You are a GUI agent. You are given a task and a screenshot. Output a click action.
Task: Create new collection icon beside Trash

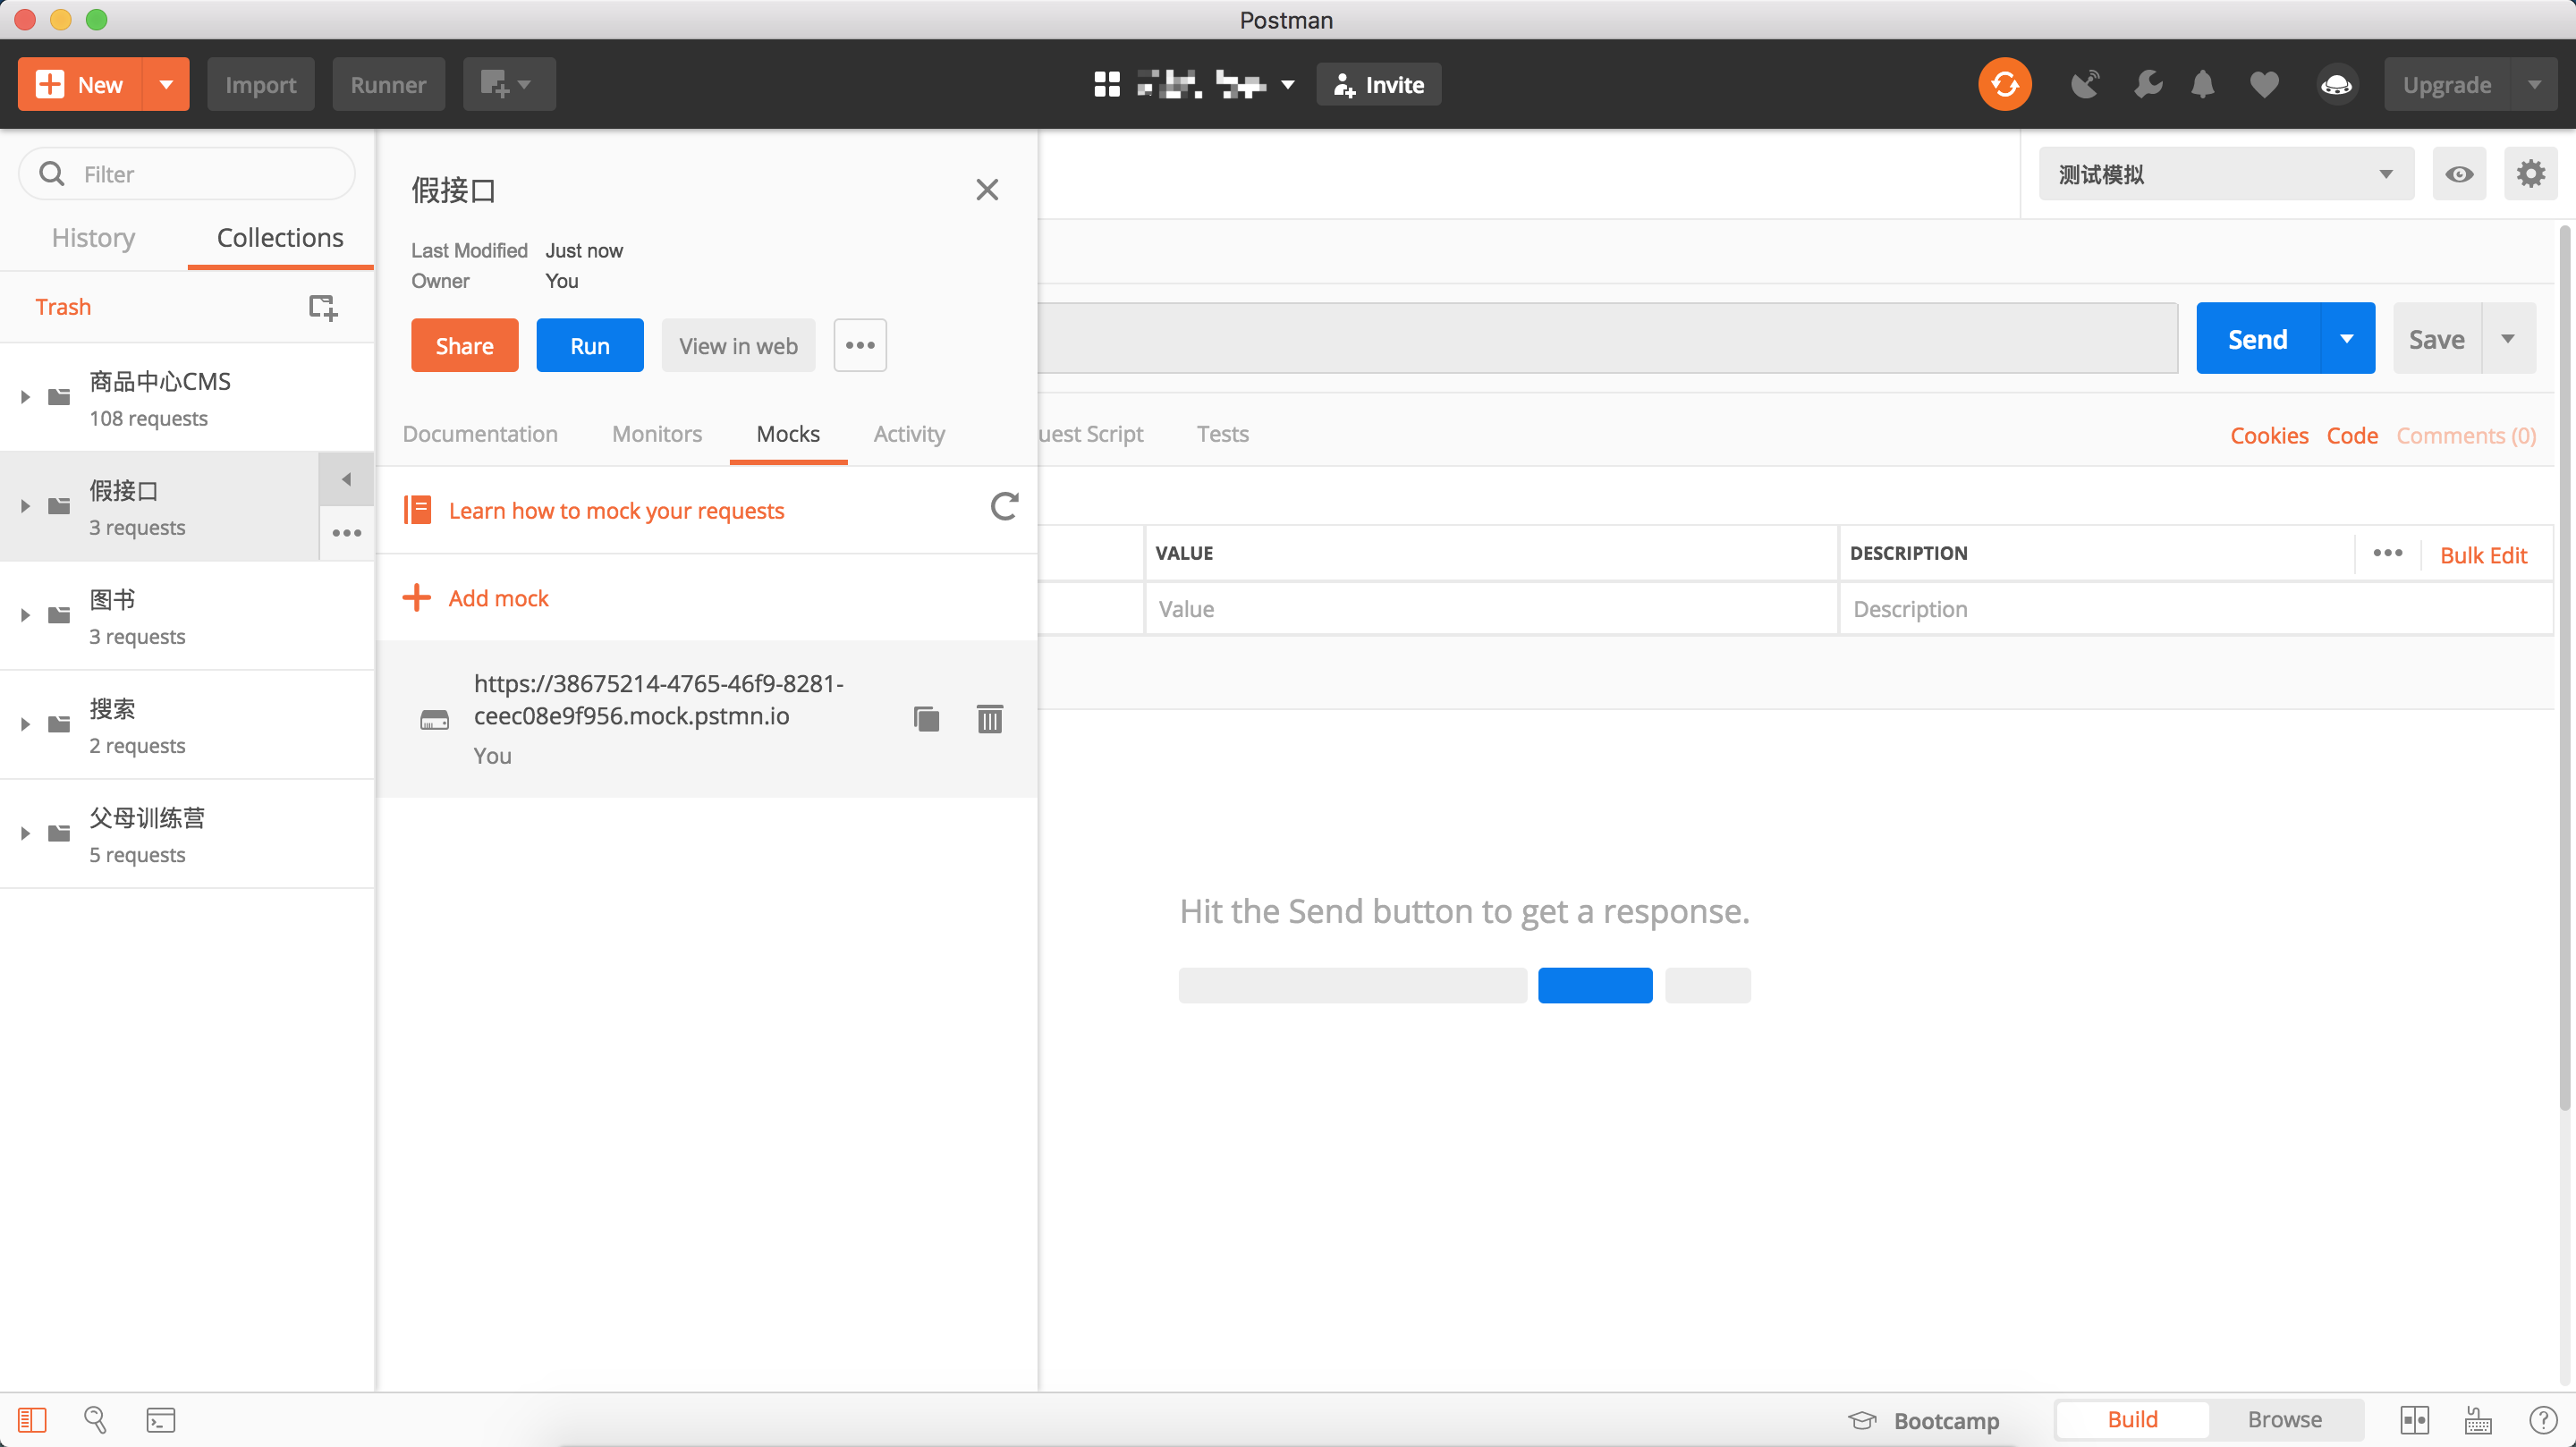click(322, 307)
